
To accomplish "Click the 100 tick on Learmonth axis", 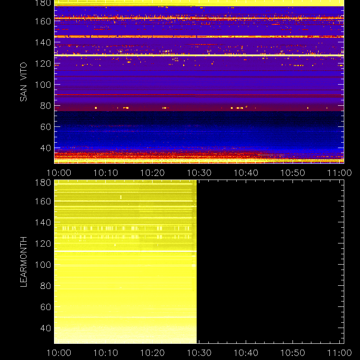I will [43, 265].
